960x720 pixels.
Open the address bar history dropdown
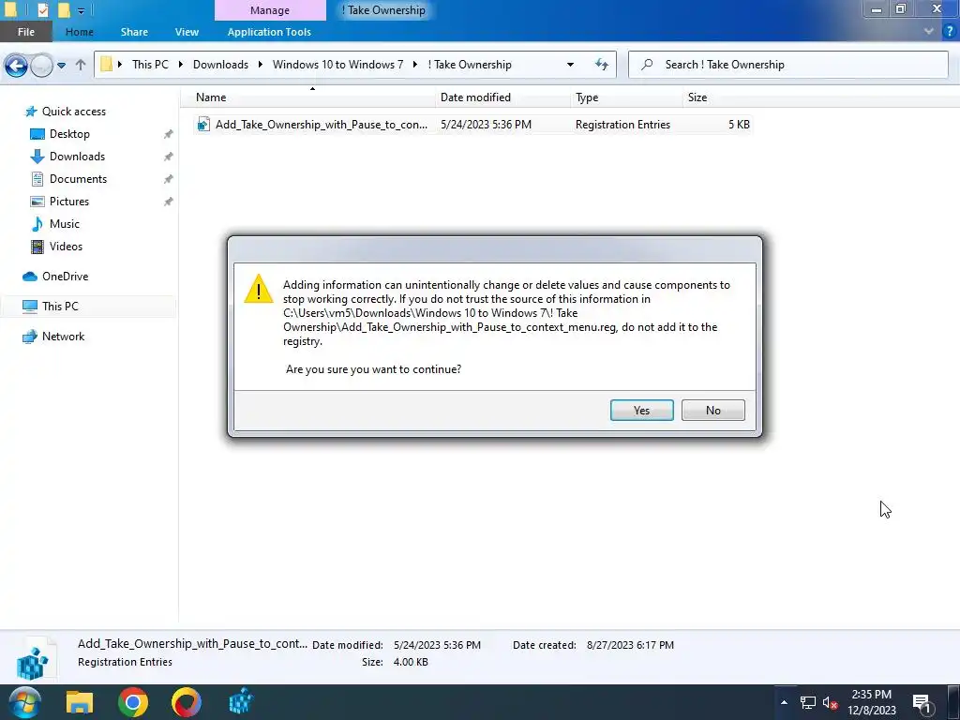[x=570, y=65]
